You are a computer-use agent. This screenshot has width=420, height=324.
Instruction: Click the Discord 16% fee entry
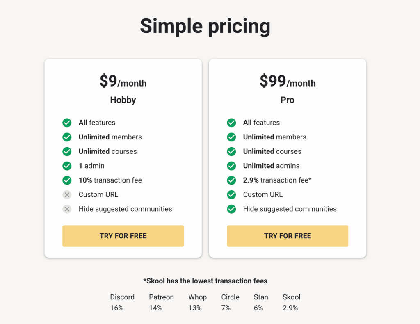[x=122, y=303]
